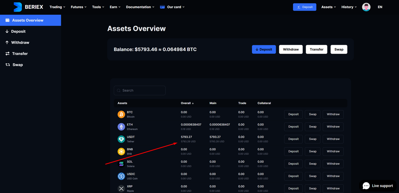Go to Deposit in the sidebar
The image size is (399, 193).
[18, 31]
